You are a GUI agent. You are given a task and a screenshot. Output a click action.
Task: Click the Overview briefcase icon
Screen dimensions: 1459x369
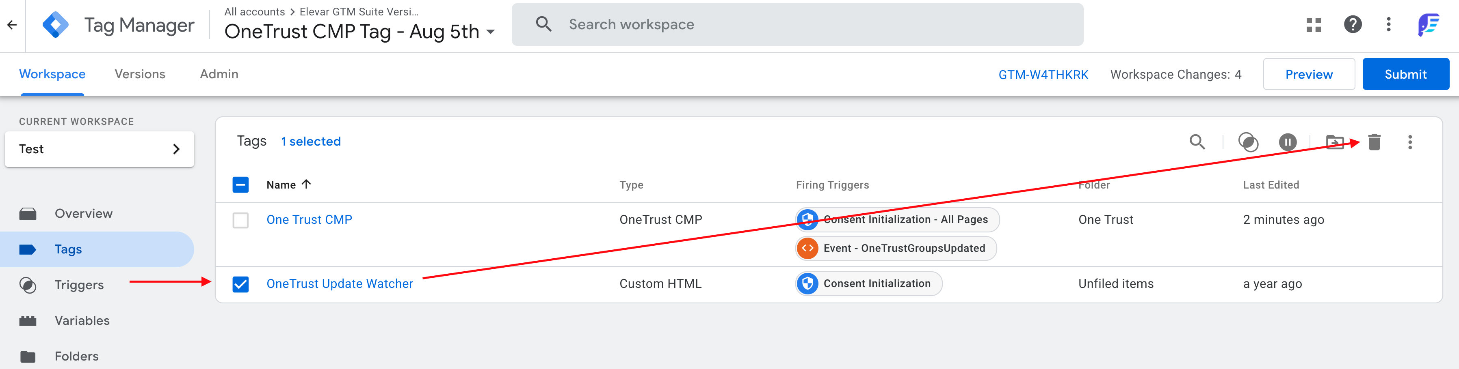coord(28,214)
